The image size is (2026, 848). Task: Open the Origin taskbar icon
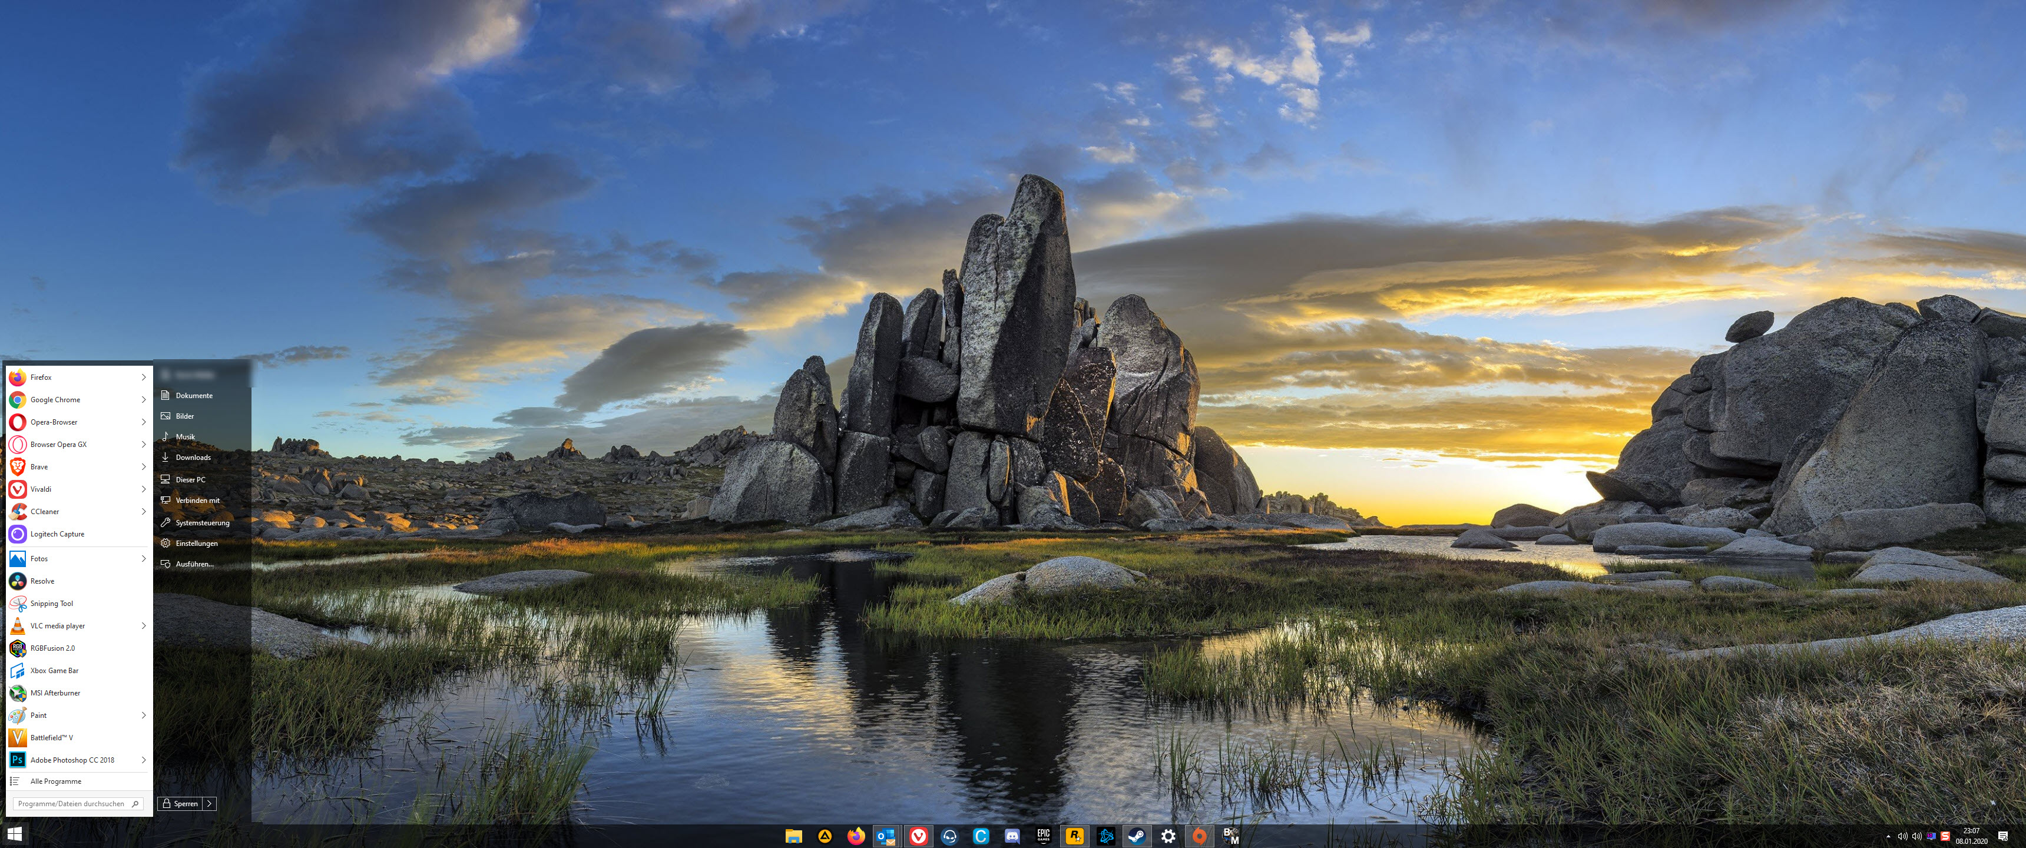click(1199, 836)
